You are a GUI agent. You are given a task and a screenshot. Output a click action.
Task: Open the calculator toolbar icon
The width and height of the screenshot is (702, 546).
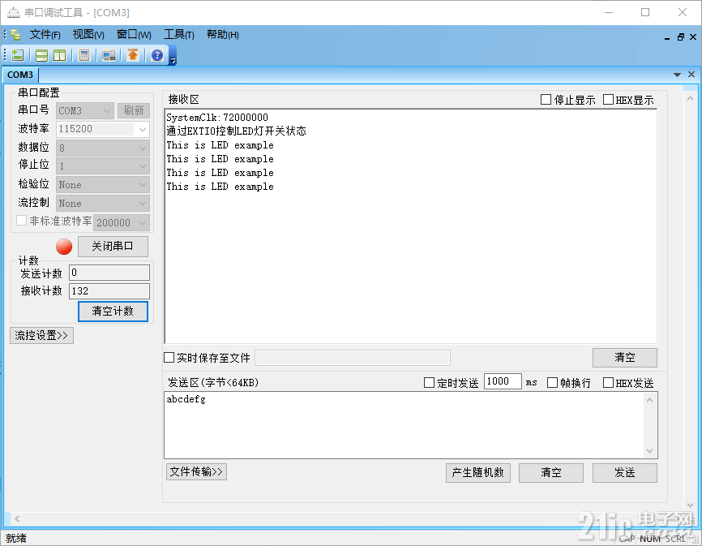83,55
